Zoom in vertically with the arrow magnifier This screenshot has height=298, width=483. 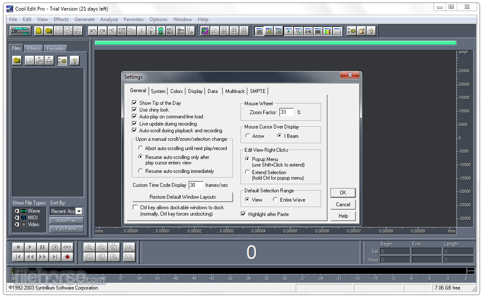pyautogui.click(x=129, y=247)
